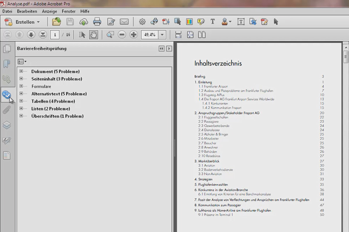Open the sidebar panel below bookmarks
The height and width of the screenshot is (232, 349).
7,79
